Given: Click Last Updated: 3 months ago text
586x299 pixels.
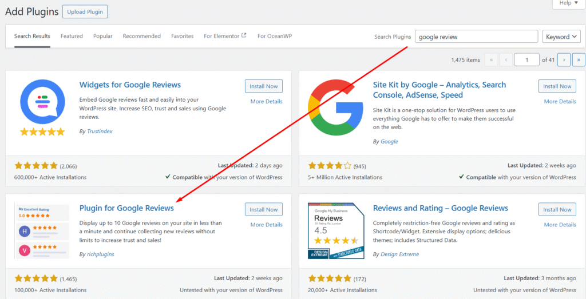Looking at the screenshot, I should tap(540, 278).
